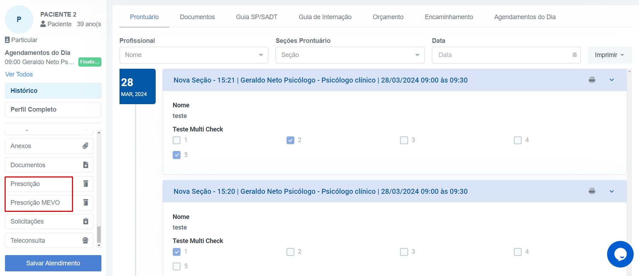639x276 pixels.
Task: Click Salvar Atendimento button
Action: [53, 263]
